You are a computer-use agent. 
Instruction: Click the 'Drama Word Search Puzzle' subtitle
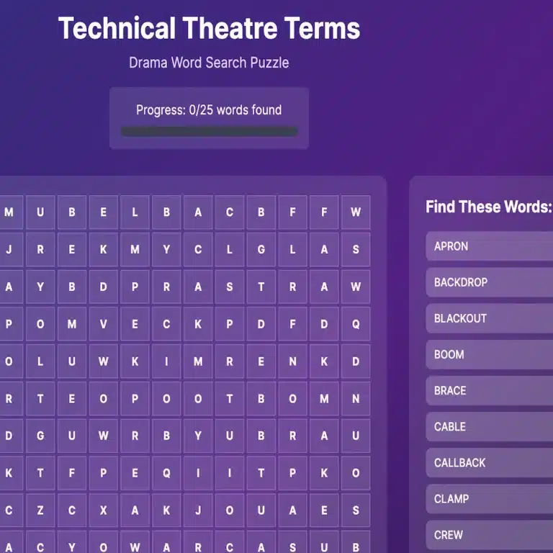pyautogui.click(x=209, y=63)
